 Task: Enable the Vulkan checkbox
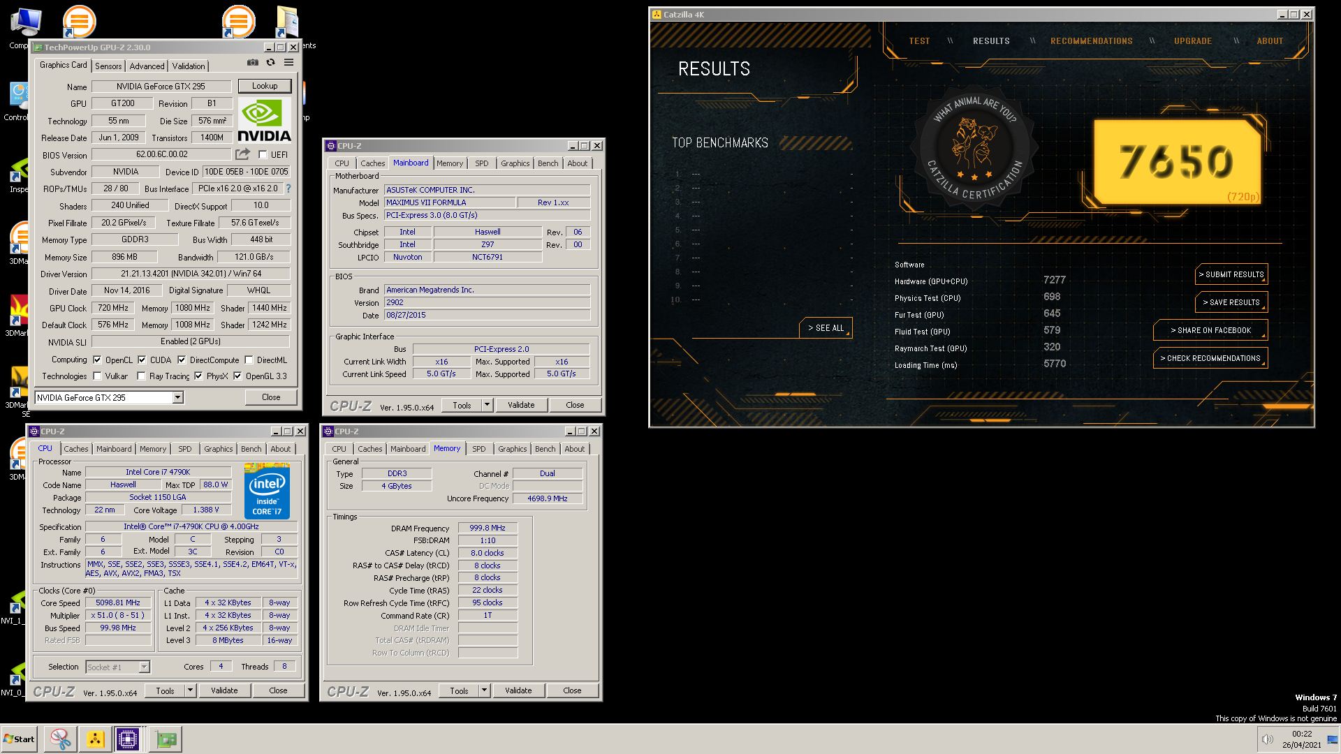[97, 376]
